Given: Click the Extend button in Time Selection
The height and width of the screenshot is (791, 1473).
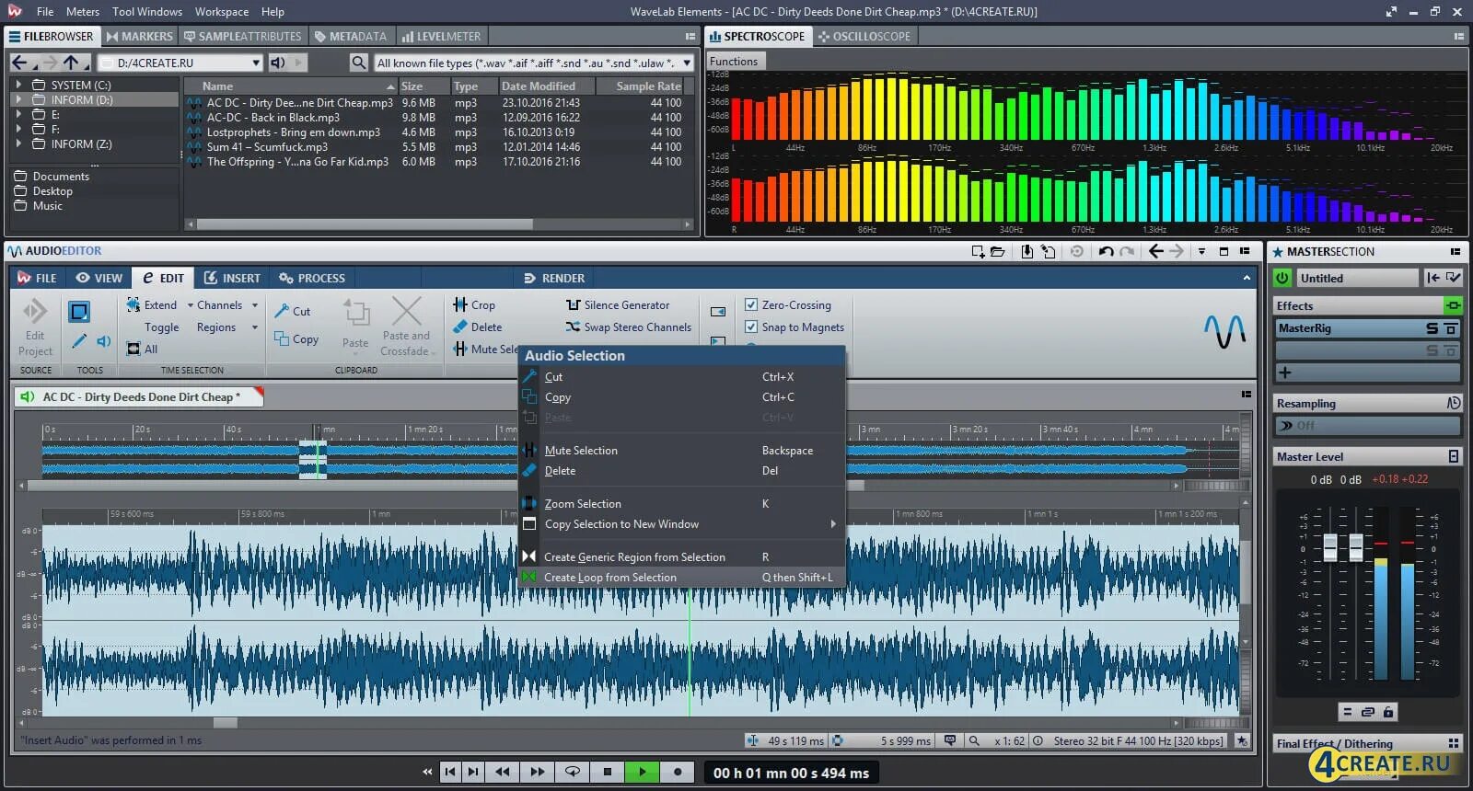Looking at the screenshot, I should [x=152, y=304].
